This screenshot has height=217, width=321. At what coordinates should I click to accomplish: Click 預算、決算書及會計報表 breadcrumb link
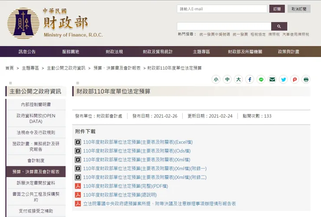pos(117,68)
